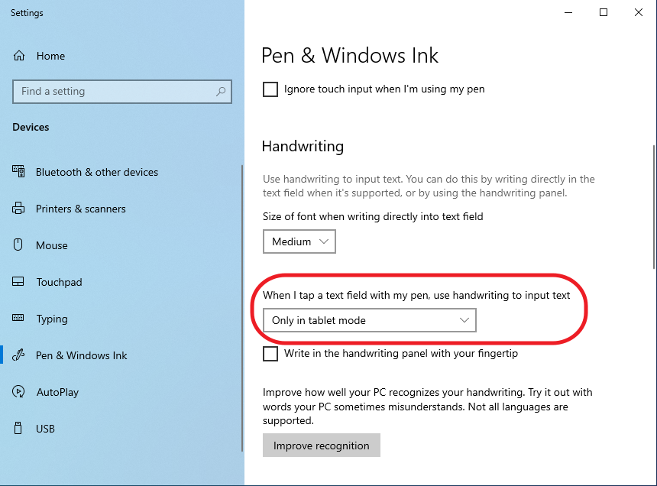The width and height of the screenshot is (657, 486).
Task: Open the Only in tablet mode dropdown
Action: tap(370, 320)
